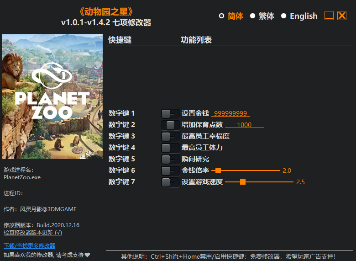356x261 pixels.
Task: Click the 数字键 2 hotkey label
Action: click(122, 125)
